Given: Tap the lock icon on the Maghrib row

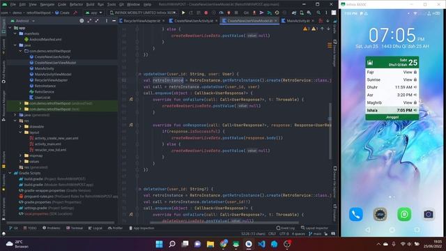Looking at the screenshot, I should tap(415, 102).
